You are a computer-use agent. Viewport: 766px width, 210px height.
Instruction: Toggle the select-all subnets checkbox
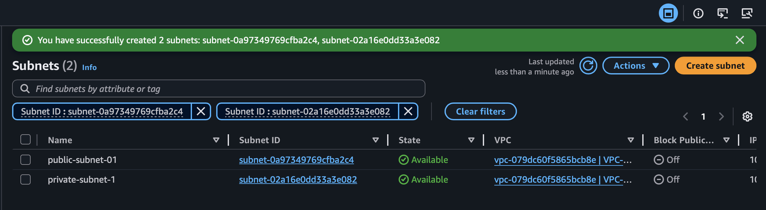tap(26, 140)
